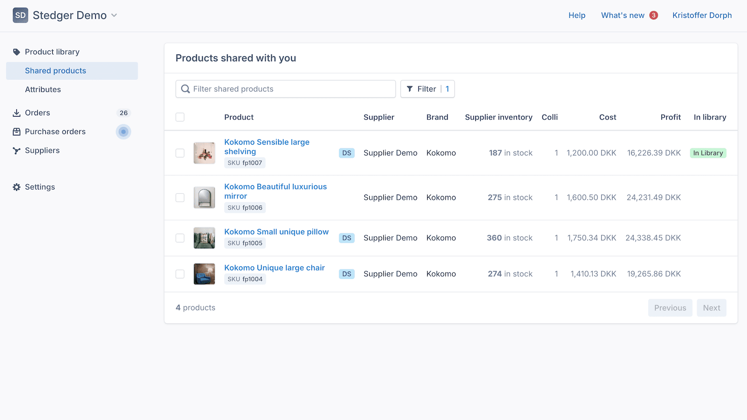747x420 pixels.
Task: Click the Filter shared products search field
Action: 286,89
